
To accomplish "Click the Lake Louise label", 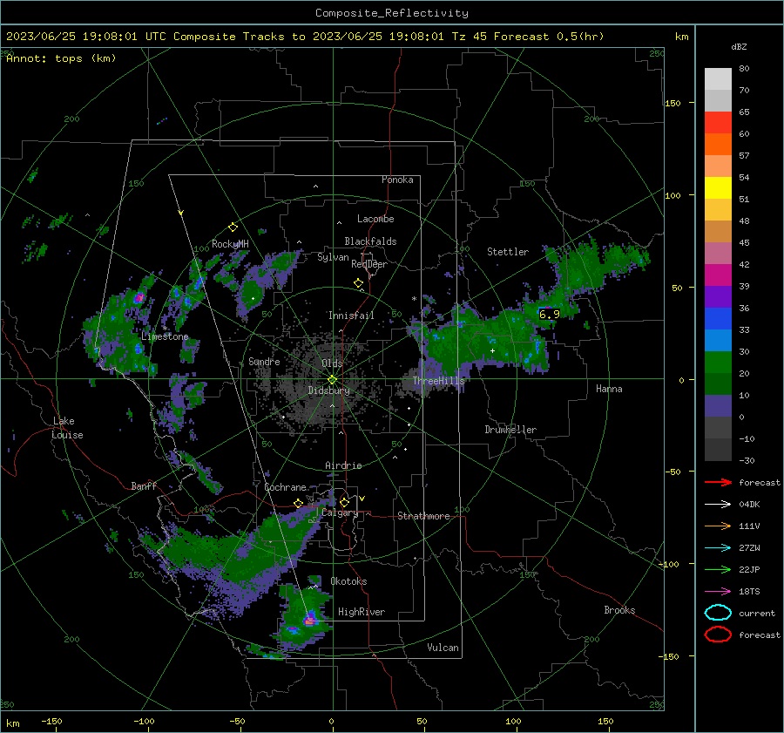I will (x=68, y=428).
